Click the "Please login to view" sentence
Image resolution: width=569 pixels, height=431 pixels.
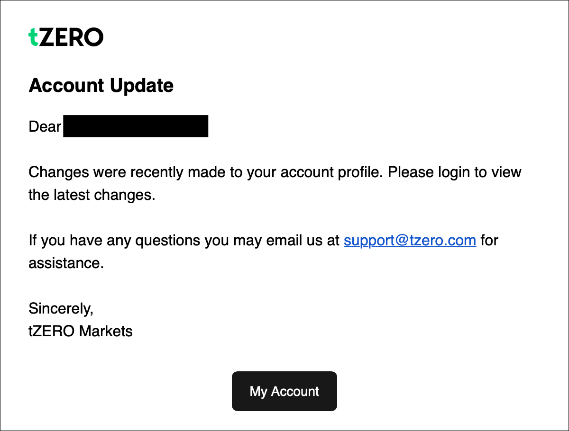[455, 172]
